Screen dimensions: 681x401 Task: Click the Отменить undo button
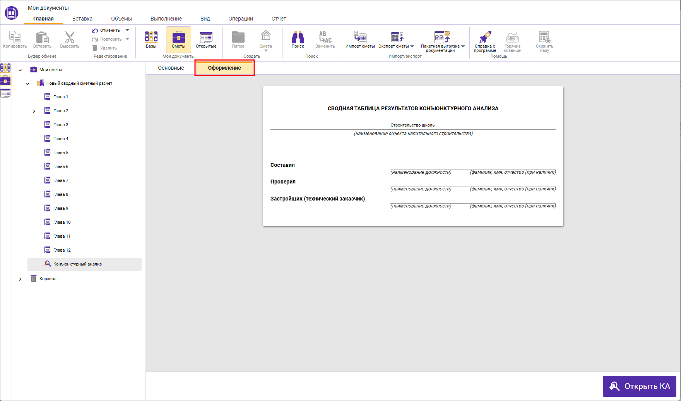pyautogui.click(x=106, y=30)
